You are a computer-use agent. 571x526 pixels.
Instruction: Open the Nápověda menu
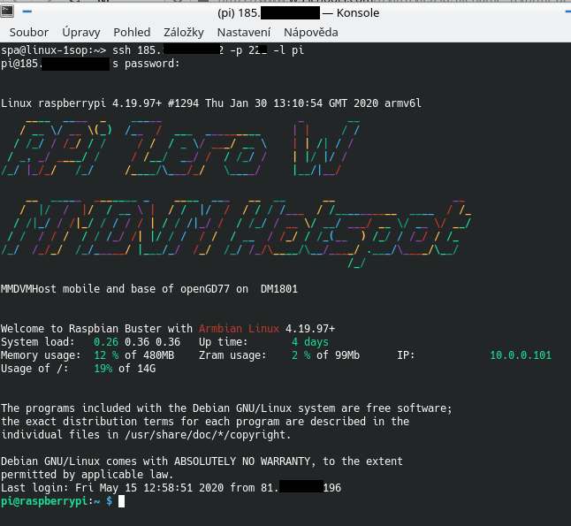tap(310, 33)
